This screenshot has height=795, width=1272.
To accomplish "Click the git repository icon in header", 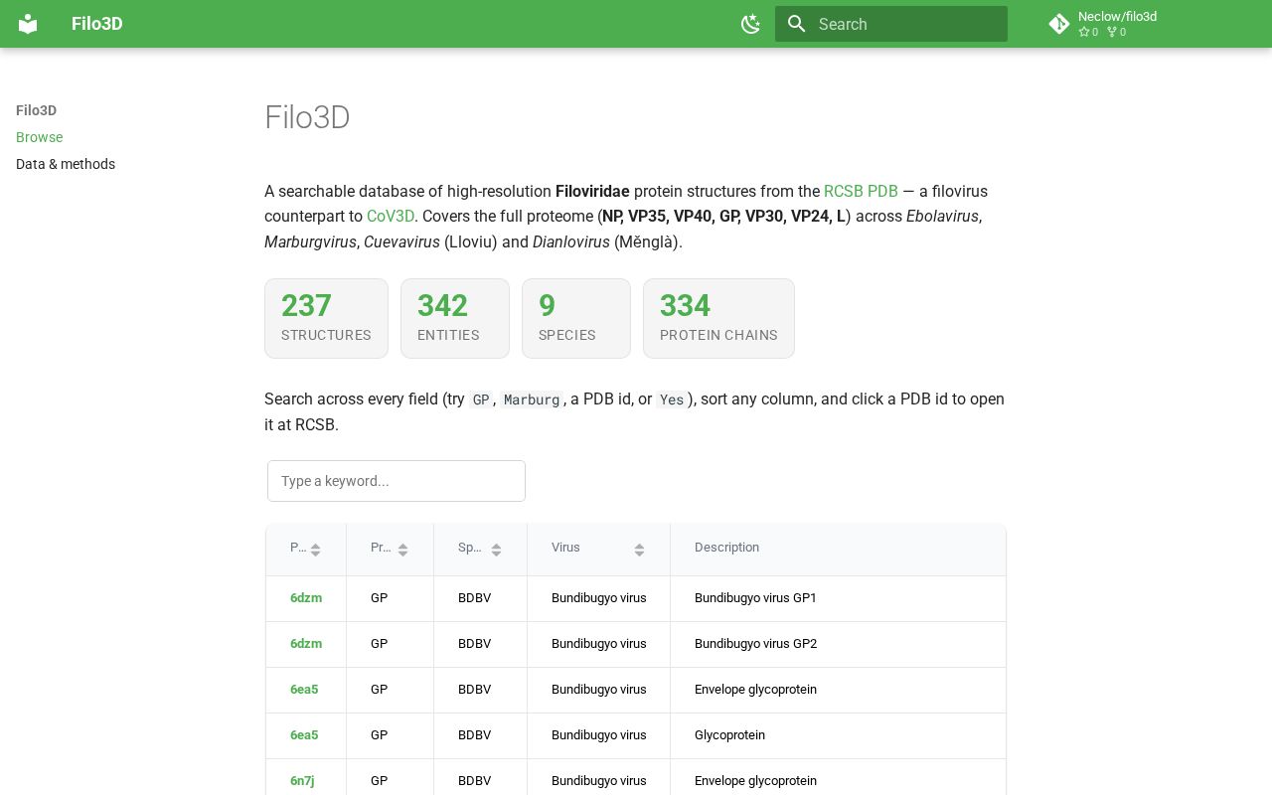I will 1059,24.
